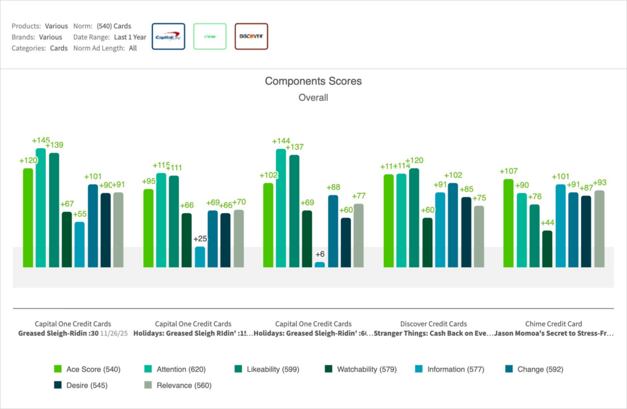The width and height of the screenshot is (627, 409).
Task: Click the Chime brand logo tile
Action: tap(209, 37)
